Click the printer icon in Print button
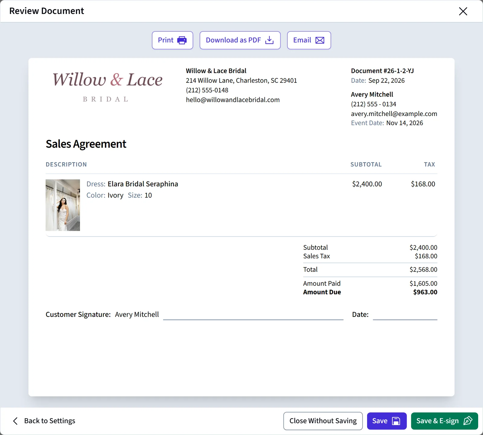 tap(182, 40)
